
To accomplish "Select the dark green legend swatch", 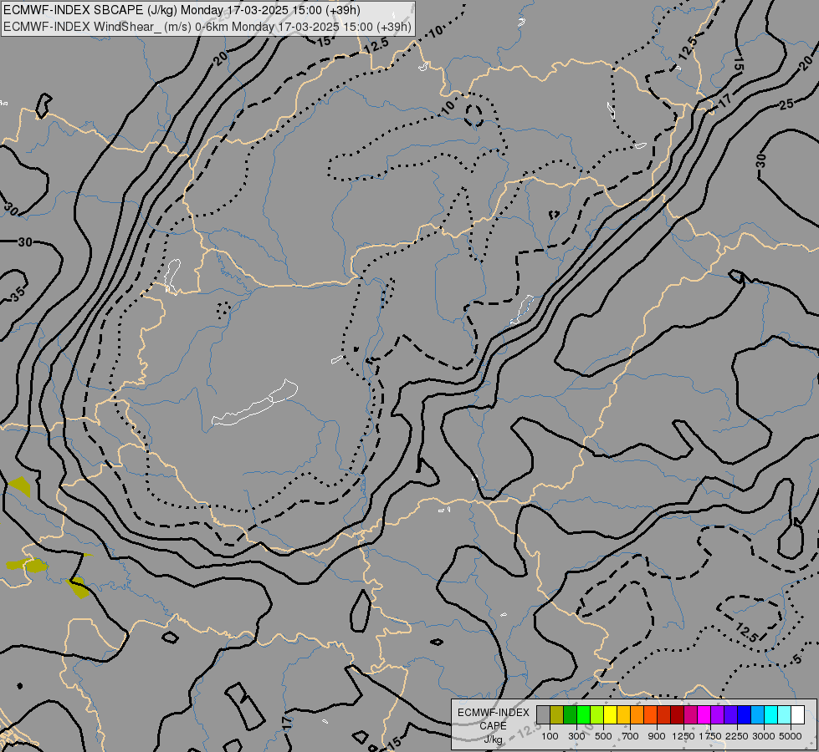I will [570, 714].
